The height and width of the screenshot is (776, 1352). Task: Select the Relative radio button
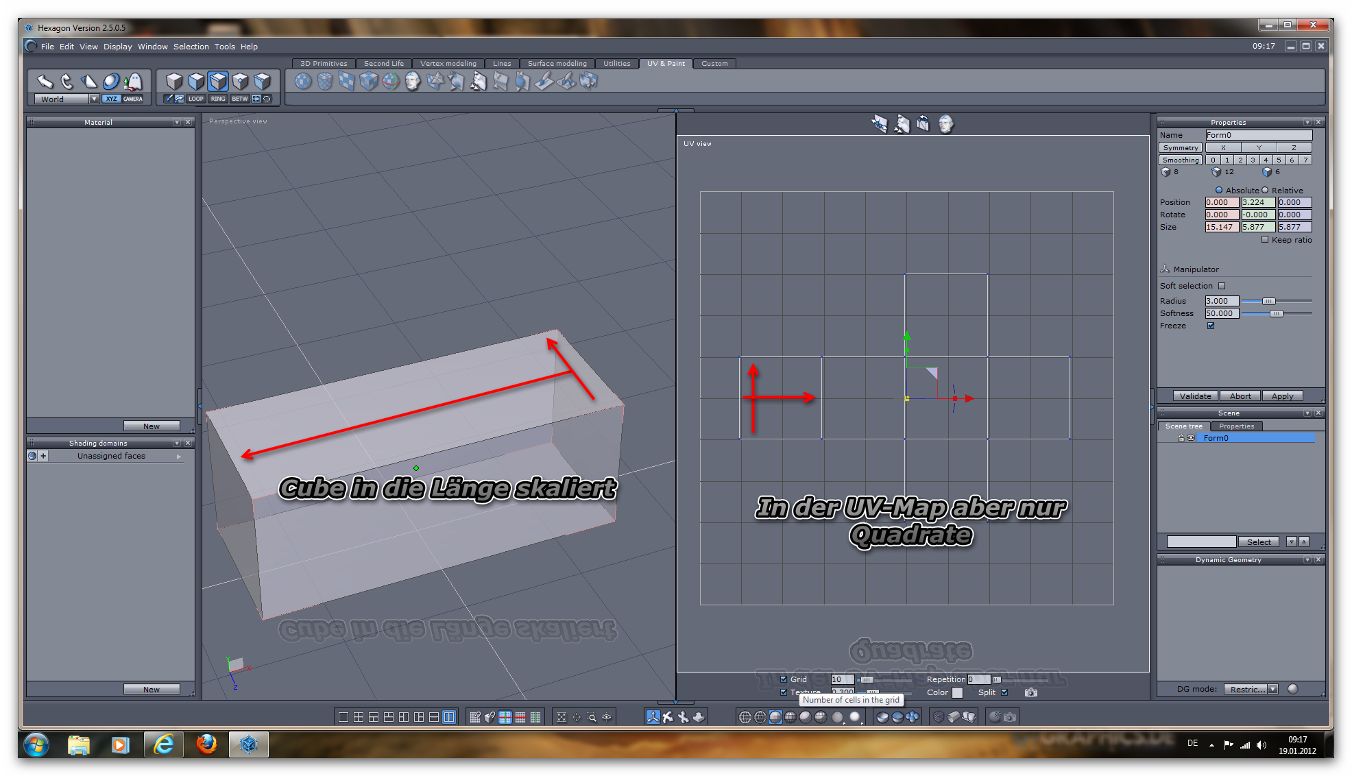tap(1266, 191)
